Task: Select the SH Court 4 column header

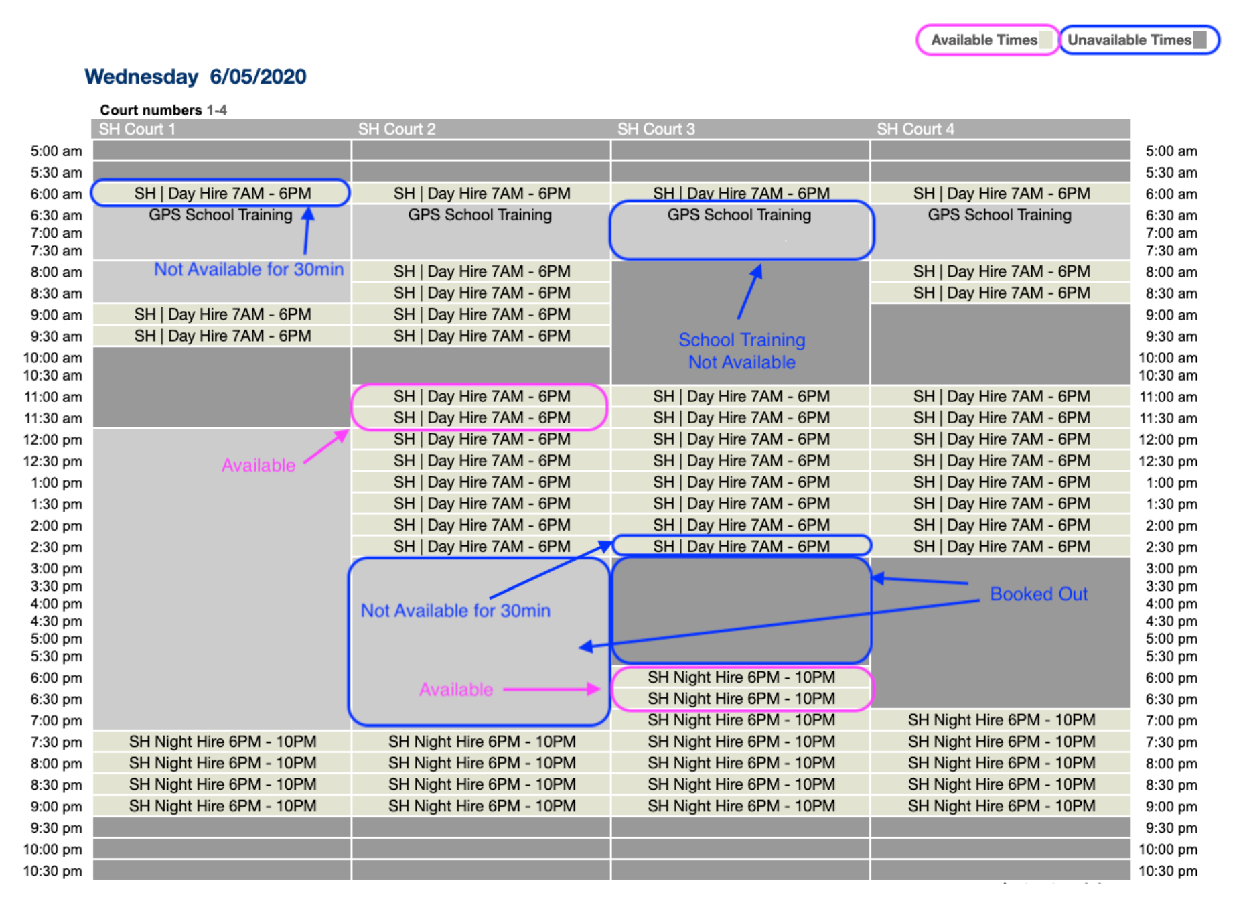Action: [1001, 129]
